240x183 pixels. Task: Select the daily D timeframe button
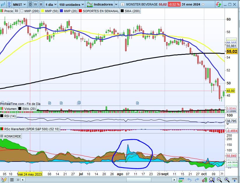pyautogui.click(x=30, y=4)
